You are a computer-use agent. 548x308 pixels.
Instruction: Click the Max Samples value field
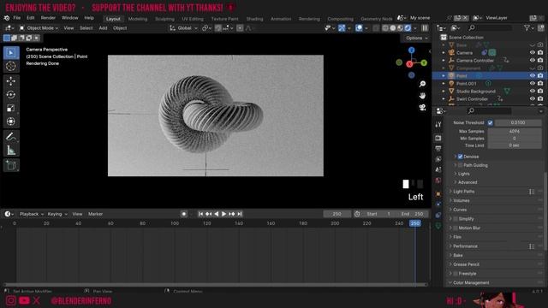(515, 131)
